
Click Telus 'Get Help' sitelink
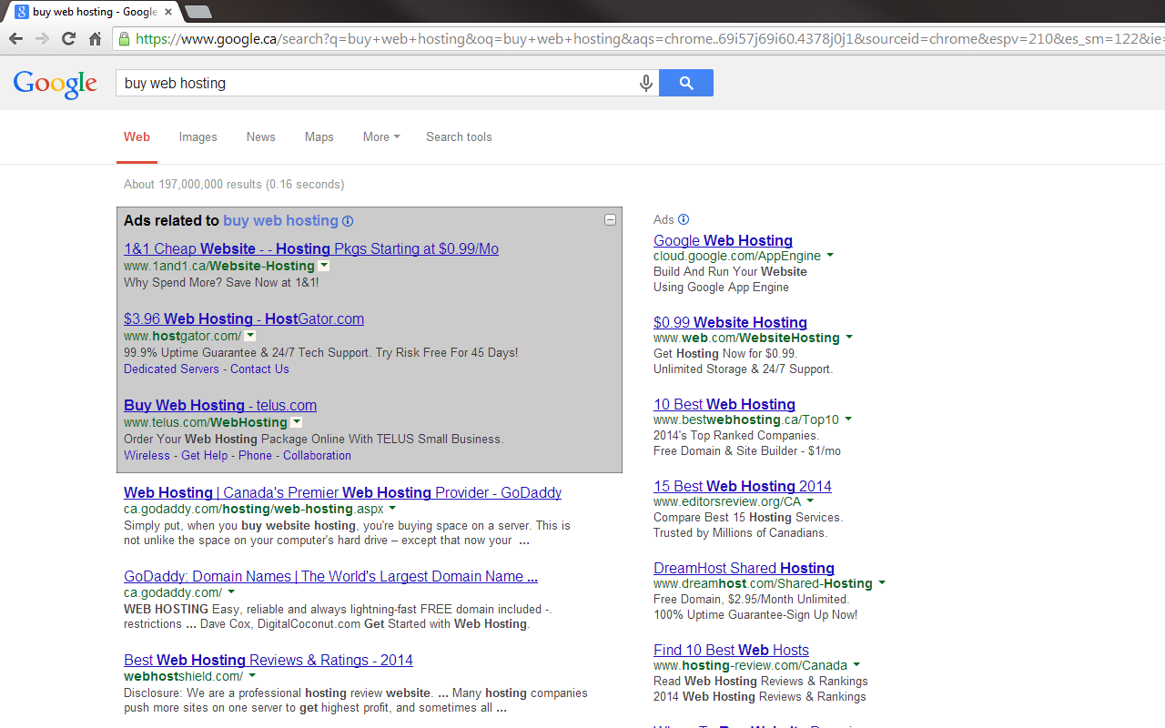pos(204,455)
